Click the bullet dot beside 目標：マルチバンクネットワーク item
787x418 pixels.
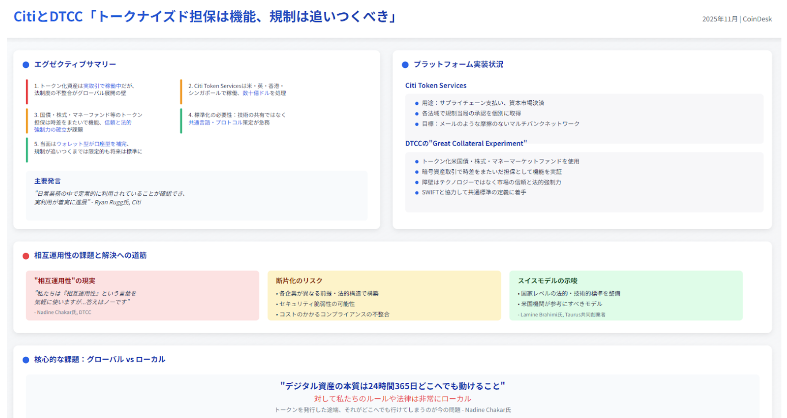click(416, 124)
